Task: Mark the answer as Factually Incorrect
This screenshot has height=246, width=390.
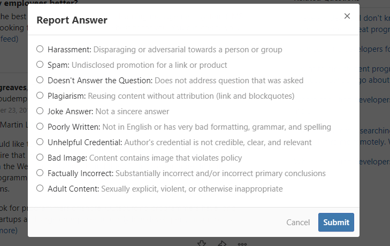Action: [x=40, y=173]
